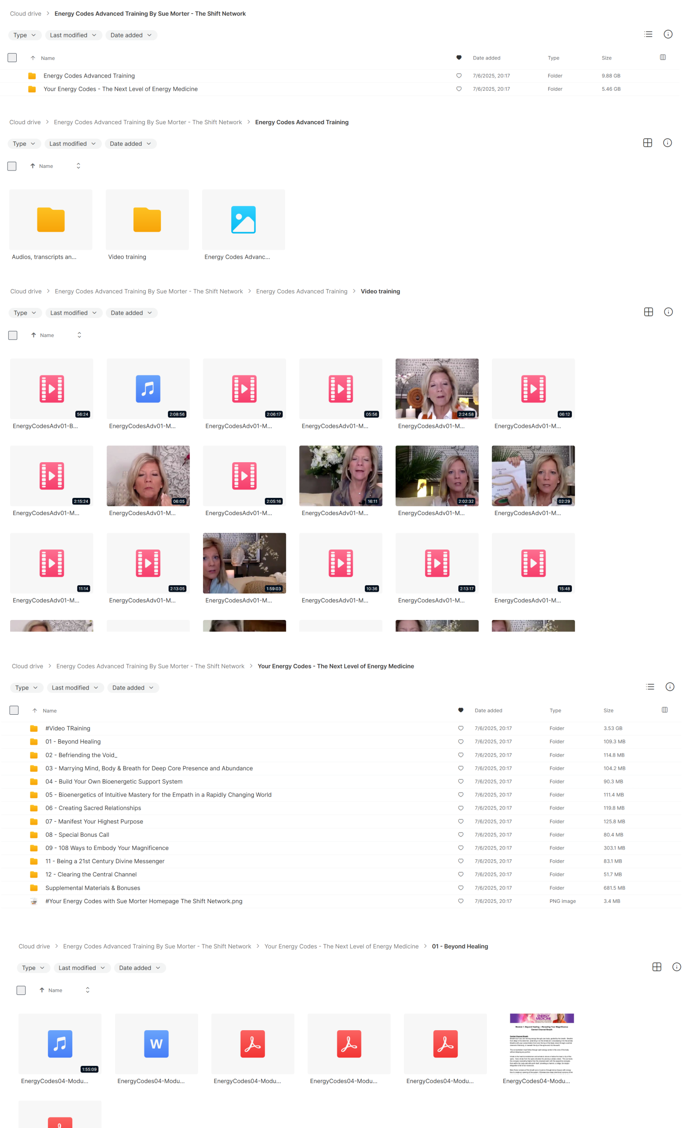The height and width of the screenshot is (1128, 694).
Task: Open column settings in the Your Energy Codes list
Action: point(664,710)
